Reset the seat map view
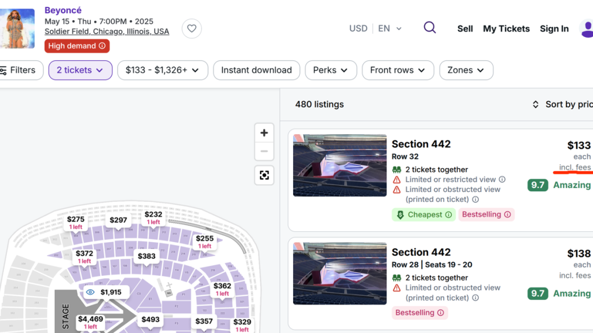This screenshot has width=593, height=333. 264,175
